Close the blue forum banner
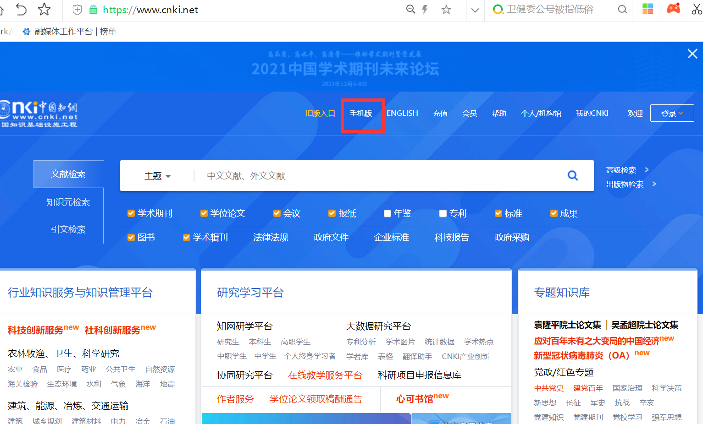Viewport: 703px width, 424px height. click(x=692, y=54)
